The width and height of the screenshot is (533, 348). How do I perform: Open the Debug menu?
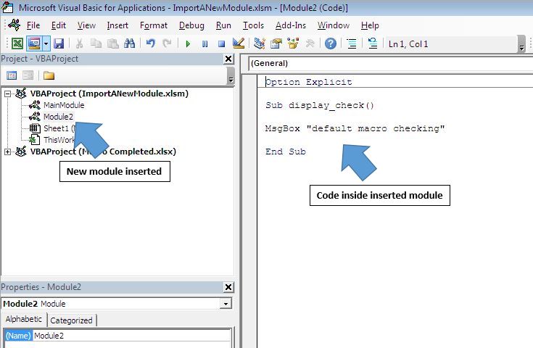point(191,25)
